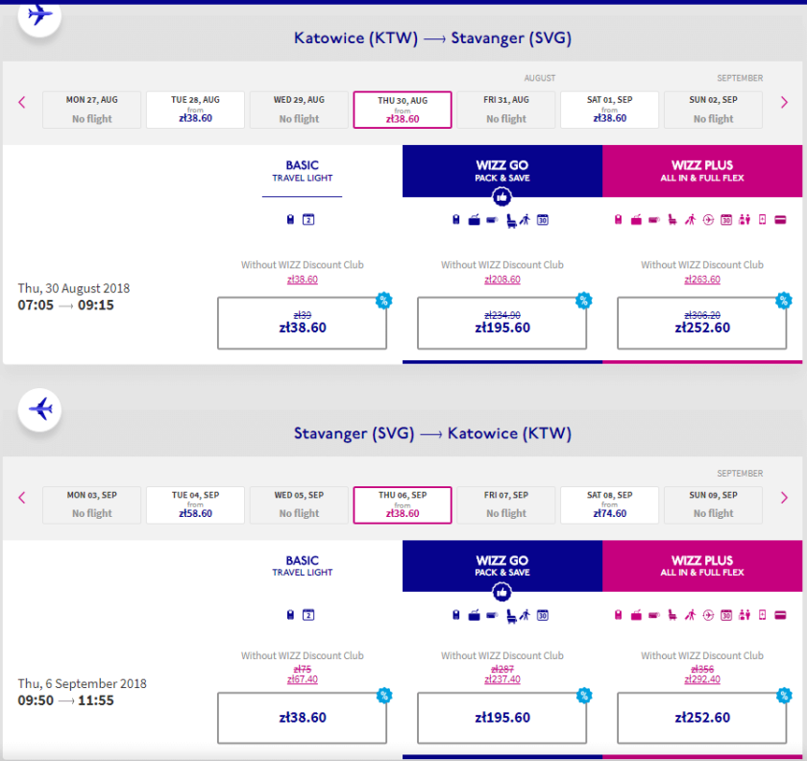The image size is (807, 761).
Task: Show next week for Katowice to Stavanger dates
Action: tap(784, 102)
